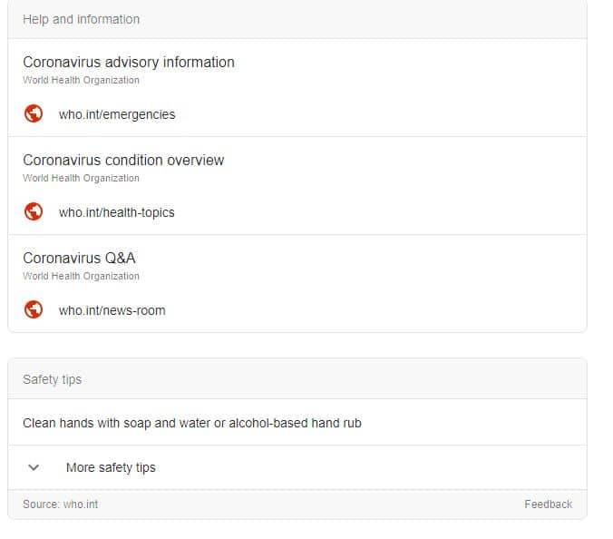Viewport: 613px width, 539px height.
Task: Select the Help and information header
Action: [x=81, y=19]
